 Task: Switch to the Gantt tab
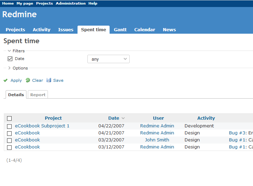point(120,30)
